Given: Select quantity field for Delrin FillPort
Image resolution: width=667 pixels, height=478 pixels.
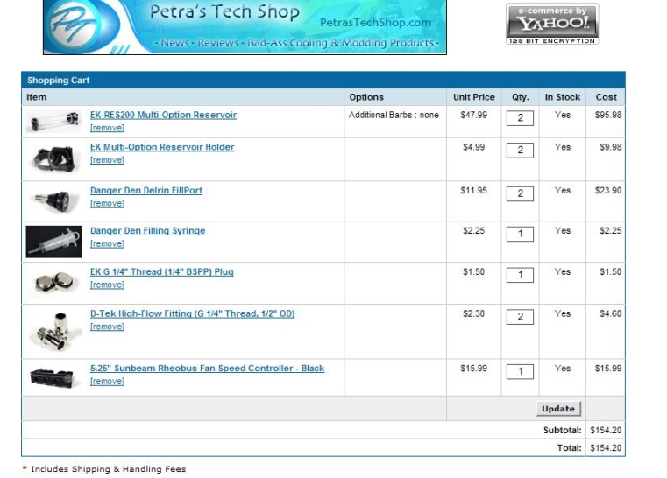Looking at the screenshot, I should click(x=520, y=193).
